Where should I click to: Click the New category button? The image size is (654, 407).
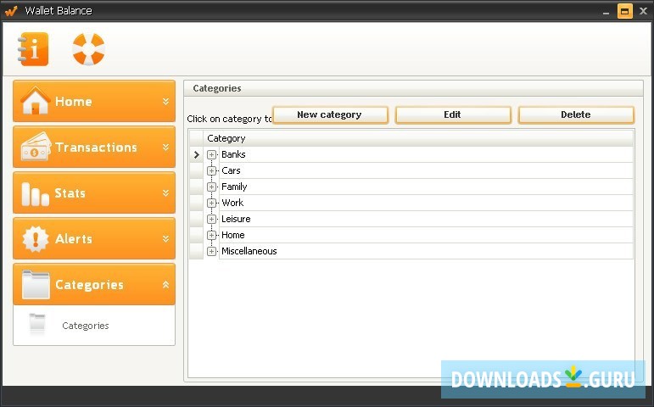330,114
